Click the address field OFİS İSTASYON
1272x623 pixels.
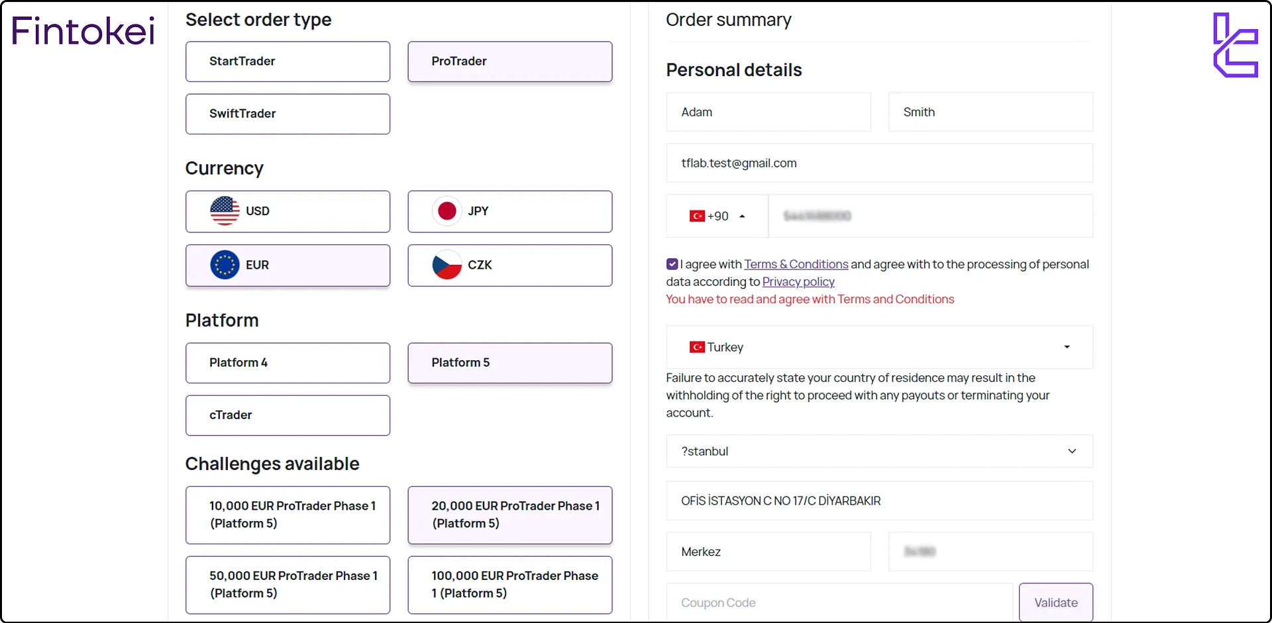point(880,501)
